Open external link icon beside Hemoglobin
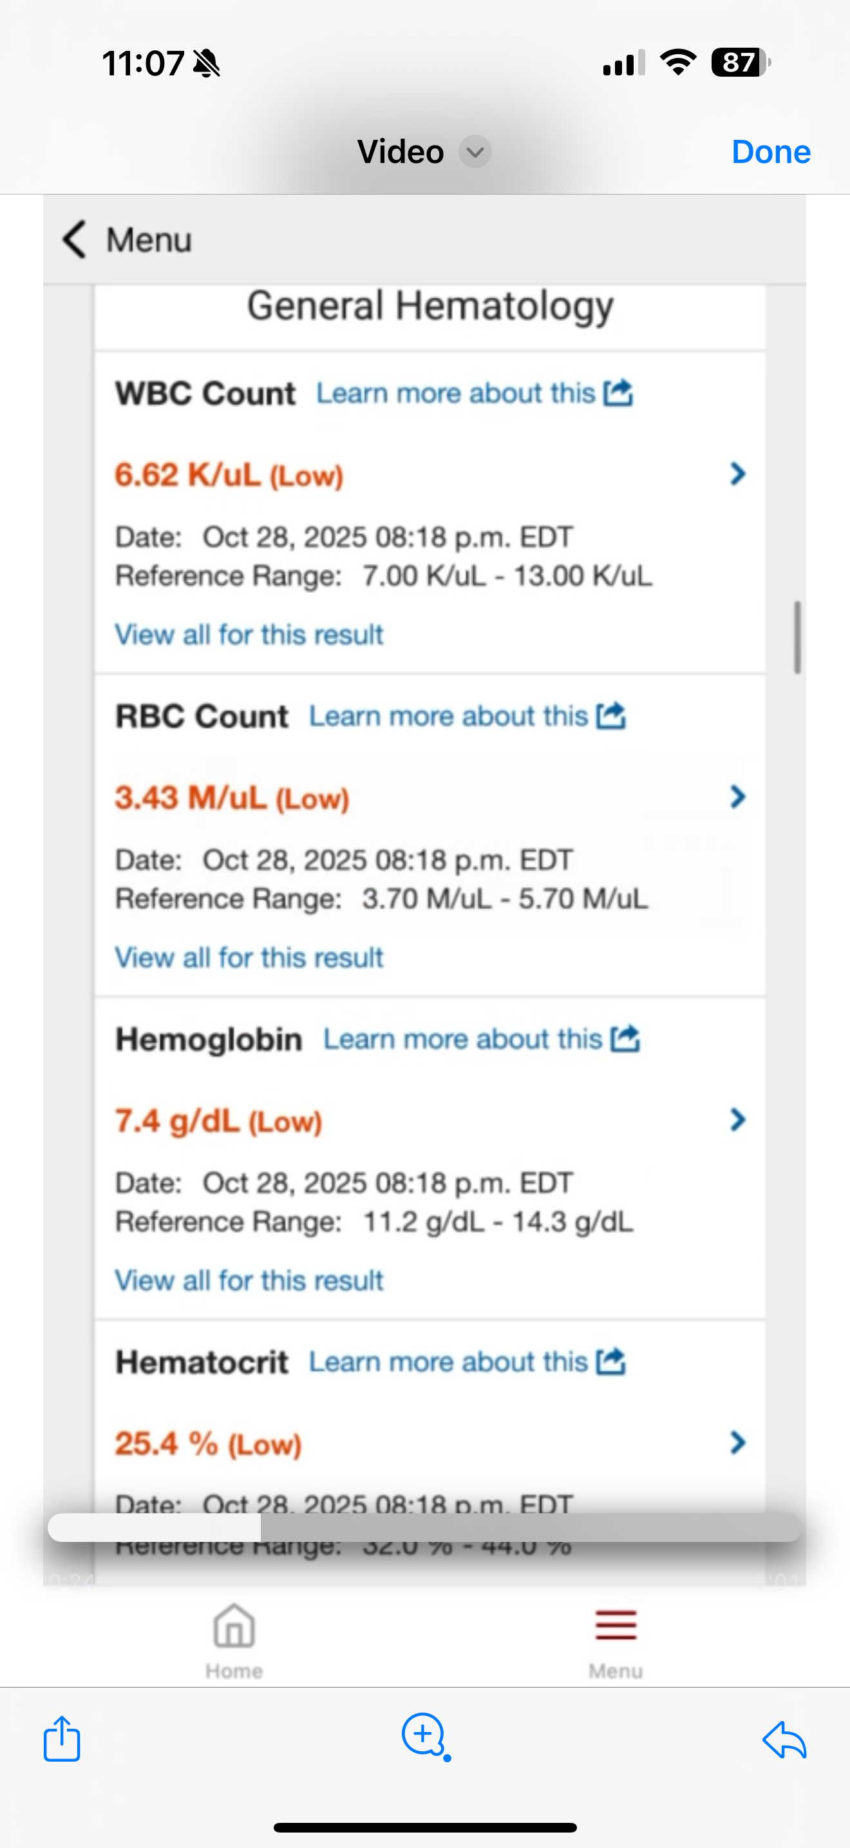Screen dimensions: 850x1848 coord(625,1039)
